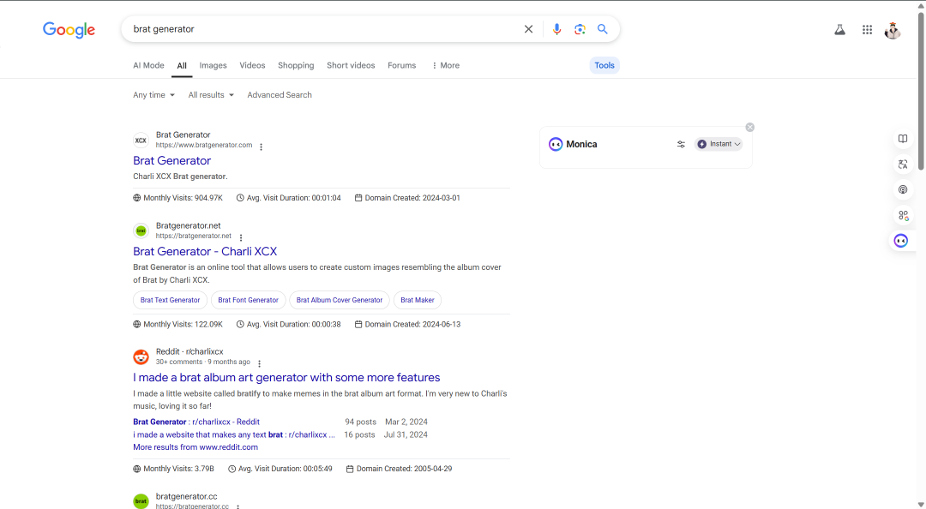Image resolution: width=926 pixels, height=509 pixels.
Task: Open the Google account avatar
Action: click(893, 30)
